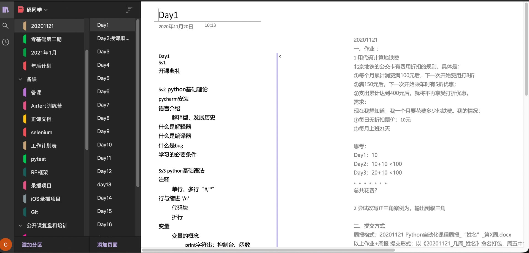The height and width of the screenshot is (253, 529).
Task: Click the note date 2020年11月20日
Action: (x=176, y=27)
